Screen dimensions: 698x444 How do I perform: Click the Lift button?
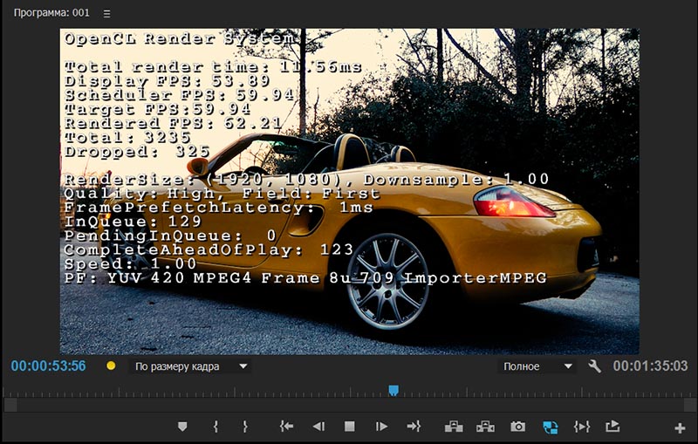[454, 427]
